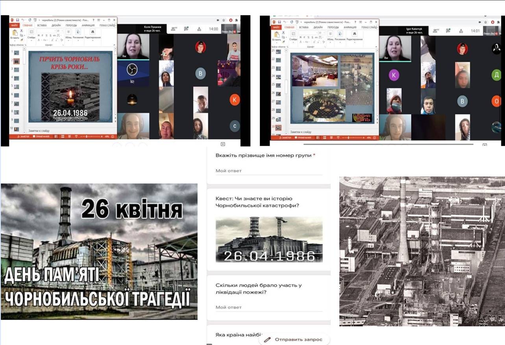Open activities icon in the 14:01 Meet call
Viewport: 505px width, 345px height.
pyautogui.click(x=462, y=30)
